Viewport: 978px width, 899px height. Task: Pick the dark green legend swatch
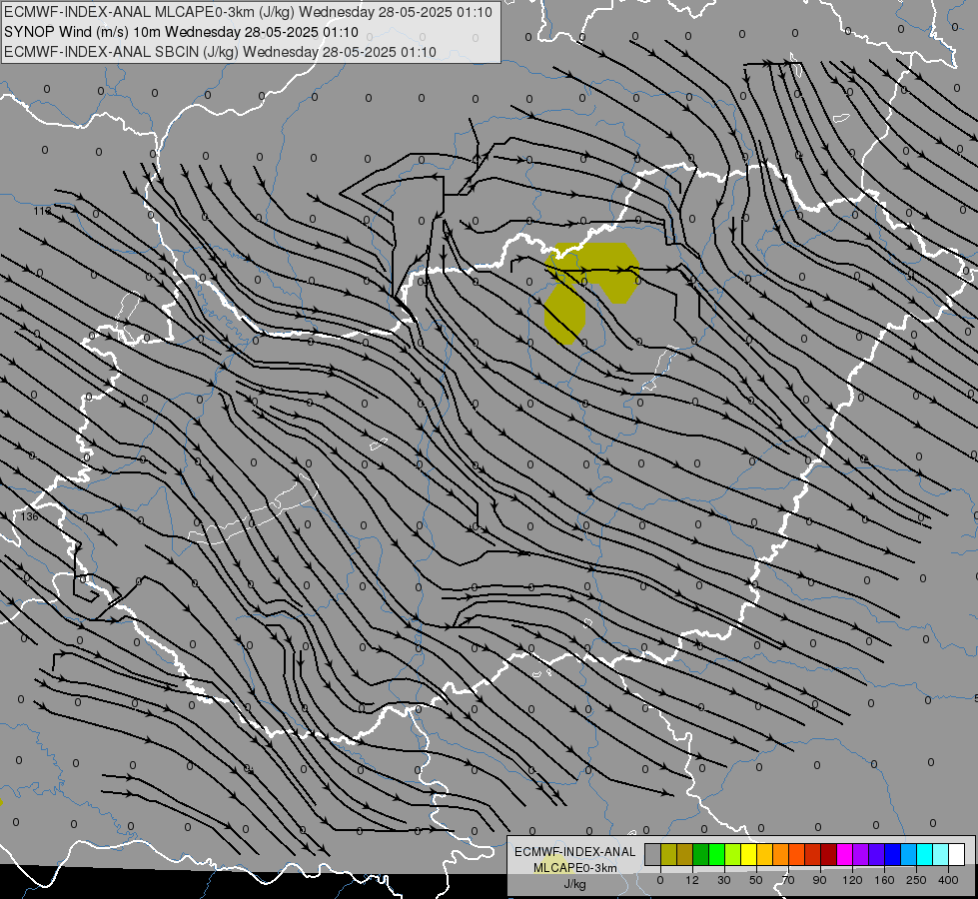tap(701, 854)
